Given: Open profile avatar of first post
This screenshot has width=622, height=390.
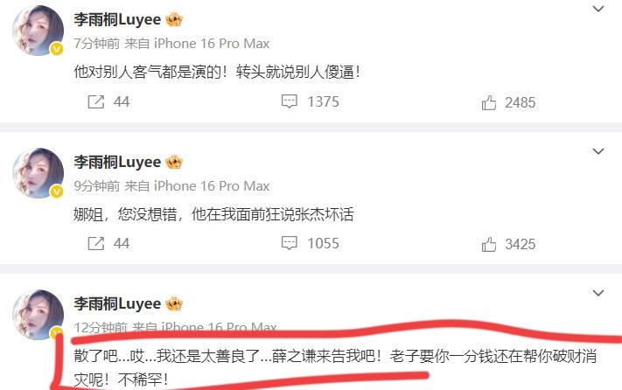Looking at the screenshot, I should [38, 31].
